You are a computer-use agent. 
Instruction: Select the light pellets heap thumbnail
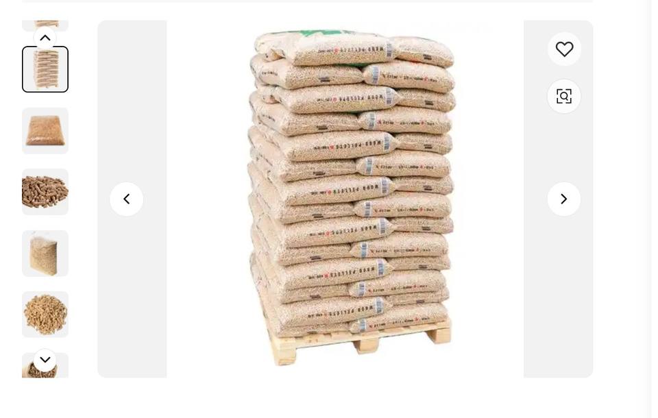pyautogui.click(x=45, y=315)
